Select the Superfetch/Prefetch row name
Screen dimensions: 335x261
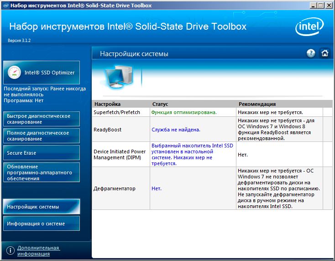117,112
